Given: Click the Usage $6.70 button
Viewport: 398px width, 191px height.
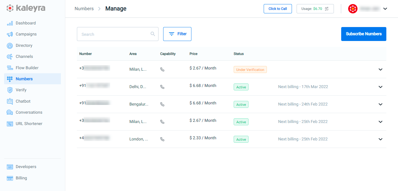Looking at the screenshot, I should [x=315, y=9].
